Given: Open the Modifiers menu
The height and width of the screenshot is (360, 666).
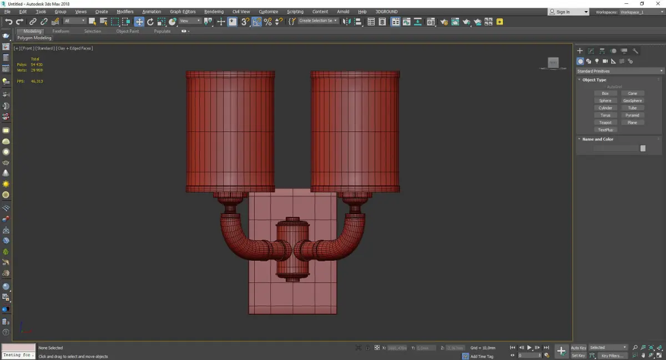Looking at the screenshot, I should tap(125, 12).
